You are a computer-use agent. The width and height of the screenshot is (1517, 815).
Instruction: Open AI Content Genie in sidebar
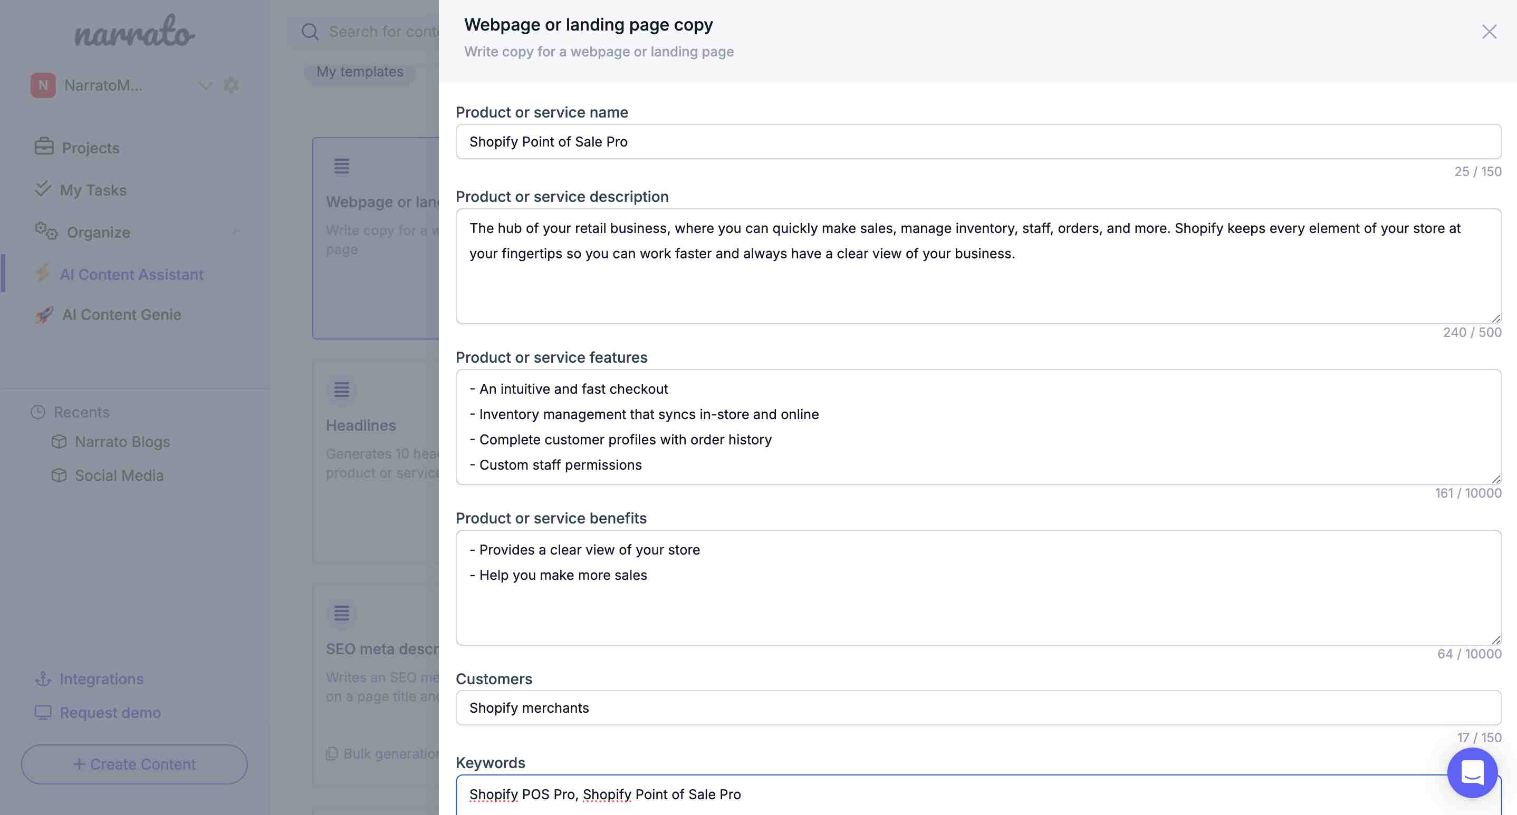tap(122, 315)
